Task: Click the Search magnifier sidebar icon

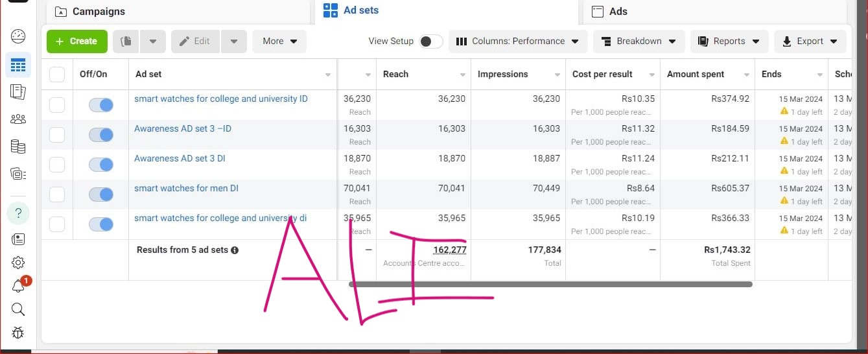Action: point(18,309)
